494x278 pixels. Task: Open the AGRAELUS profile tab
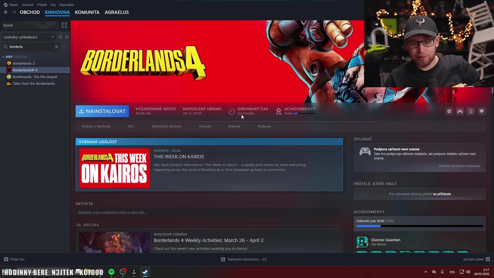(117, 12)
